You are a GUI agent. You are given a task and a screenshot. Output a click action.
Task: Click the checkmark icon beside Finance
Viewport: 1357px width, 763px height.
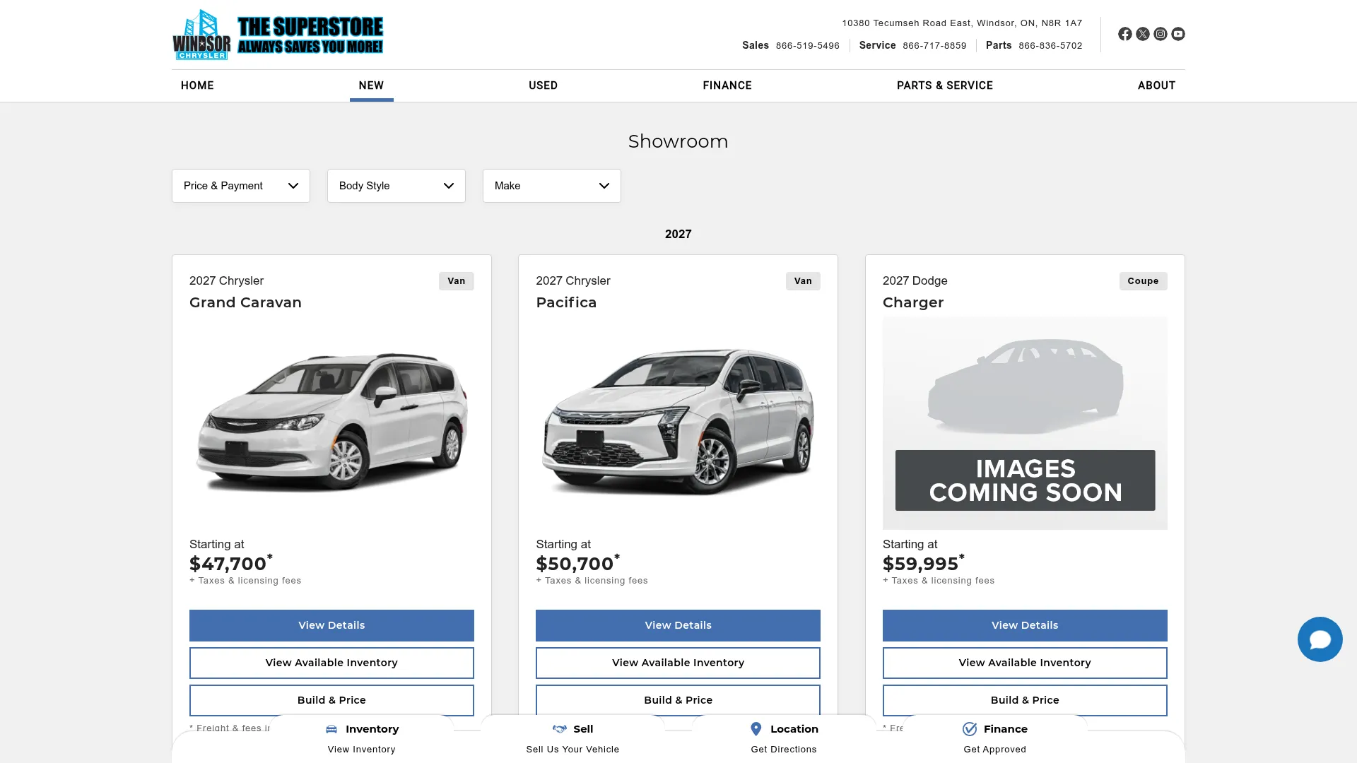(970, 729)
